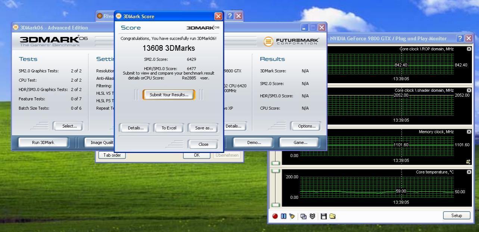Submit Your Results in the score dialog
479x232 pixels.
(169, 95)
